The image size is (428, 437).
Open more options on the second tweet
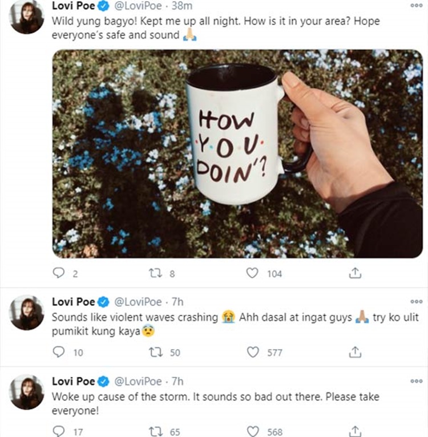click(416, 301)
